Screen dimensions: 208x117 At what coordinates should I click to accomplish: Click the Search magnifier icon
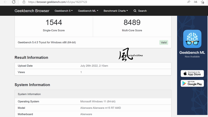pyautogui.click(x=135, y=11)
